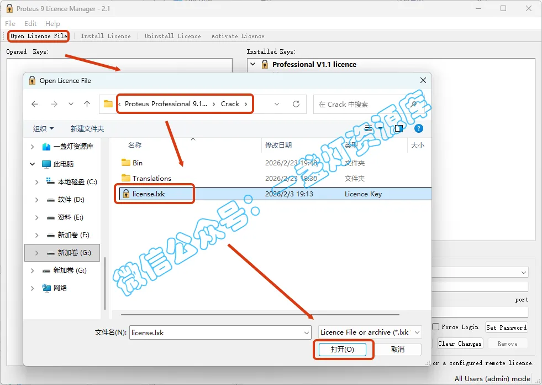Click Uninstall Licence in toolbar

click(x=172, y=36)
